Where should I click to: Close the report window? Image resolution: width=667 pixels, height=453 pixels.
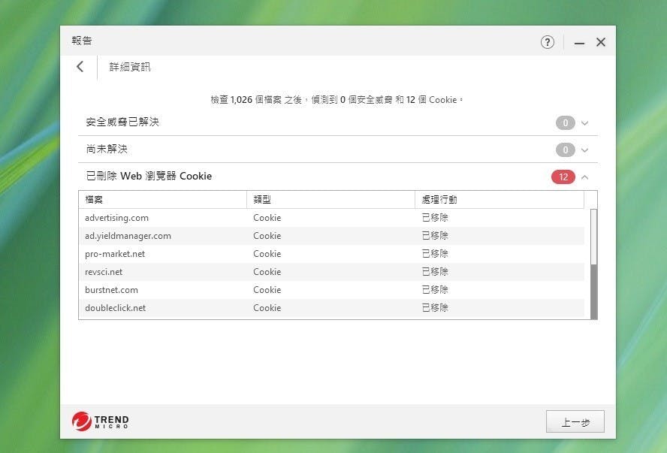(601, 42)
